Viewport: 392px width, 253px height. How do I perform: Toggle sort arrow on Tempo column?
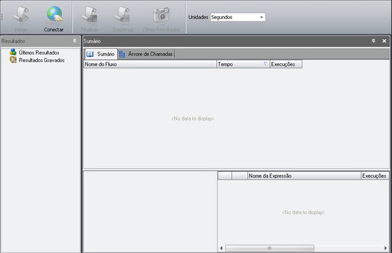point(265,65)
